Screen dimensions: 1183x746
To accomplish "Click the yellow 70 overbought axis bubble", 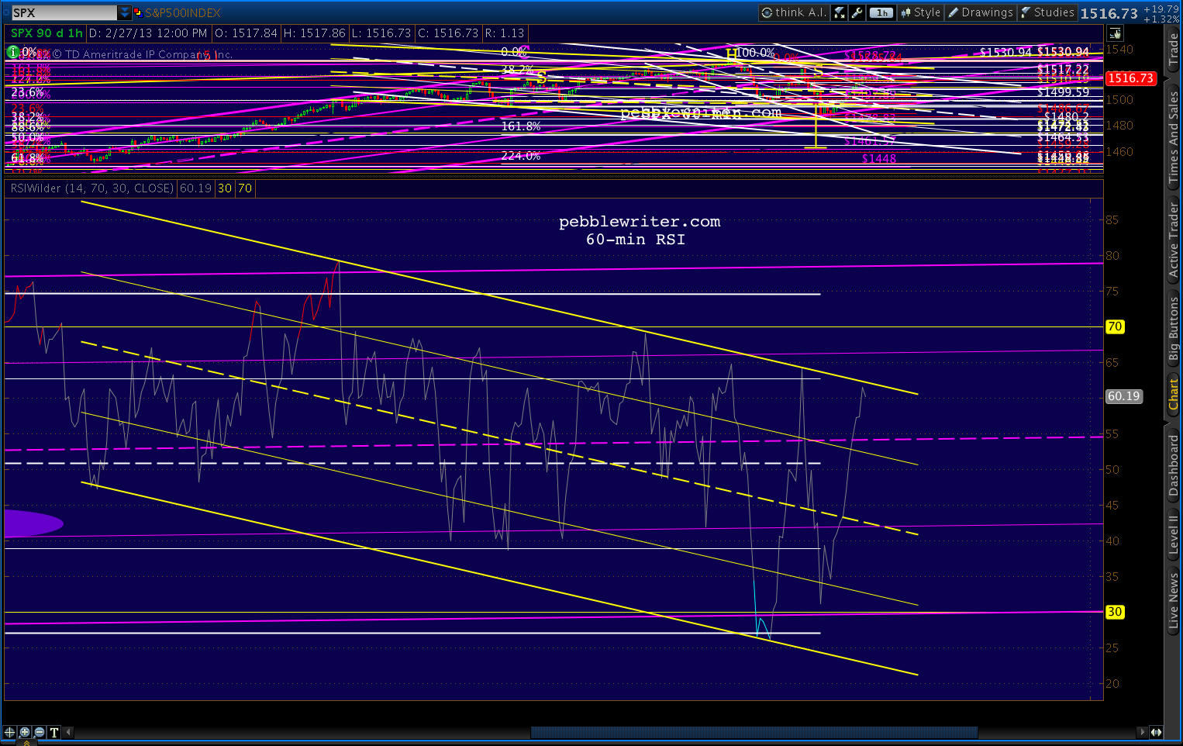I will pos(1115,326).
